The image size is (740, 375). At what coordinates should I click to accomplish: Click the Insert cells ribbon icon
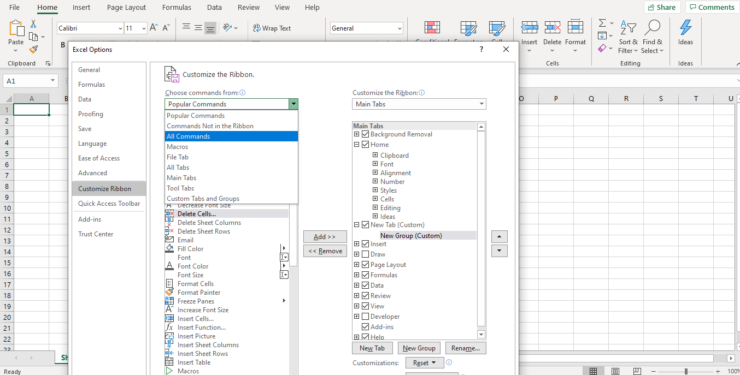[529, 28]
